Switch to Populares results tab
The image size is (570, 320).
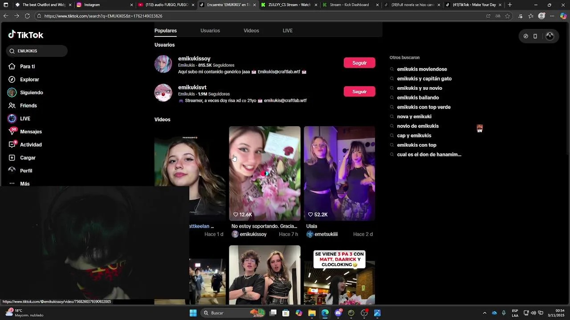point(166,31)
